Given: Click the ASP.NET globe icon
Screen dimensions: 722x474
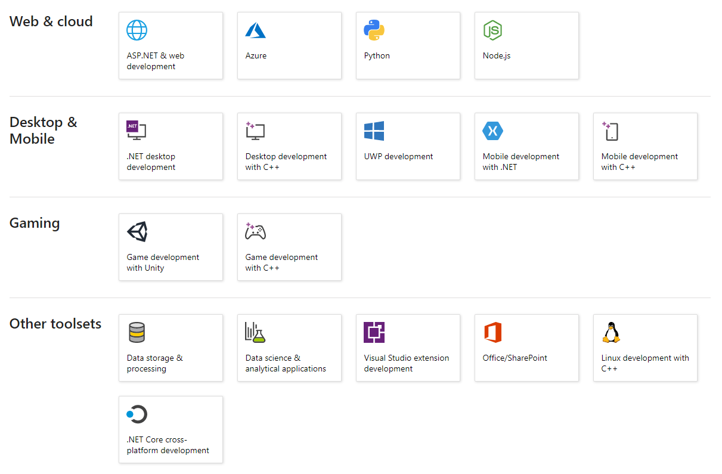Looking at the screenshot, I should pos(137,30).
